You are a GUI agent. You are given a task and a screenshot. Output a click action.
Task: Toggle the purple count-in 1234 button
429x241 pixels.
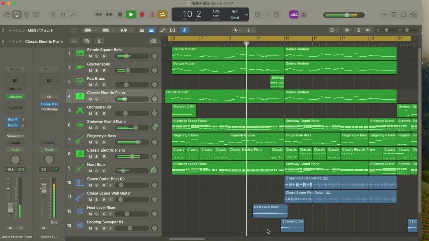(x=294, y=15)
